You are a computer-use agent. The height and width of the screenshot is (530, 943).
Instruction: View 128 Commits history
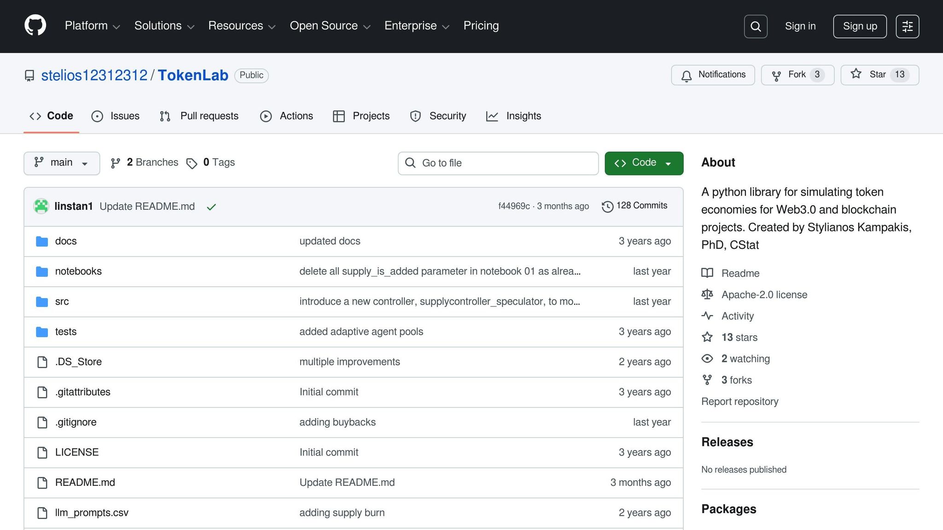[634, 206]
